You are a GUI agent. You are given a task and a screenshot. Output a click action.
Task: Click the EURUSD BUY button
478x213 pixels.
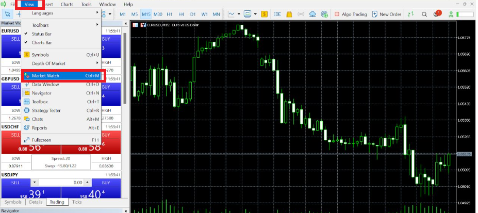(106, 39)
